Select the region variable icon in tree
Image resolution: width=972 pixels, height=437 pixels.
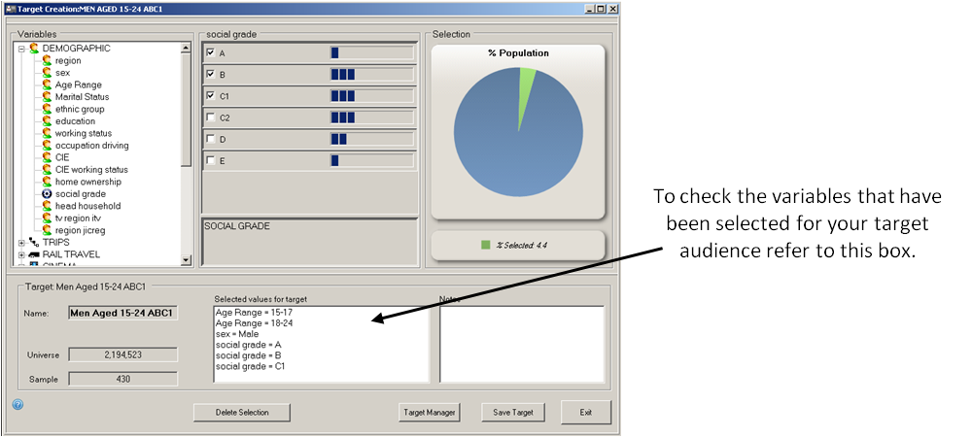point(46,60)
